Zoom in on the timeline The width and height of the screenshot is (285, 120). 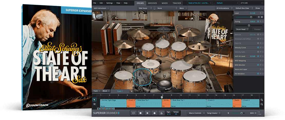click(x=262, y=100)
